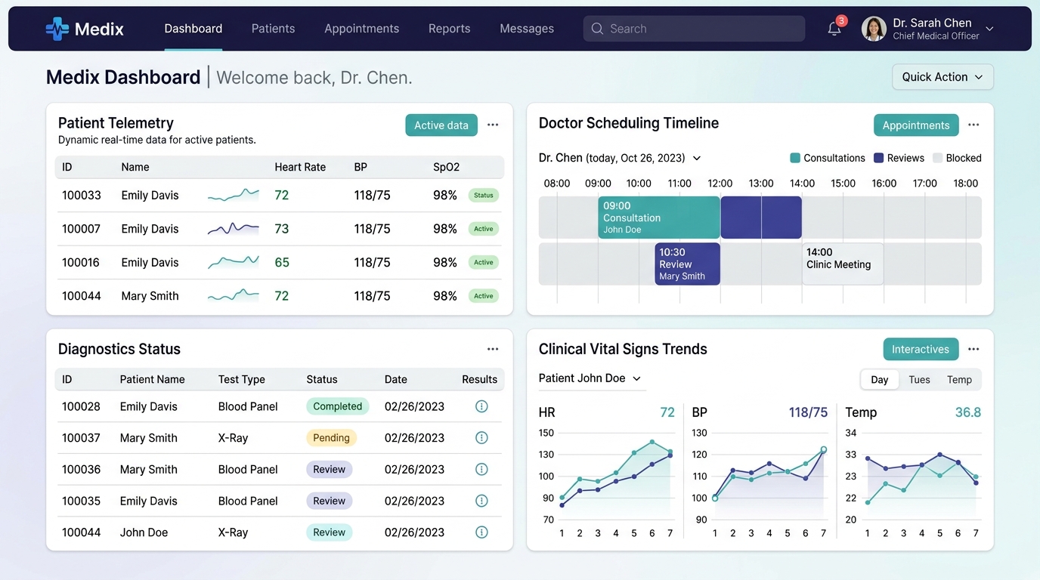Open Doctor Scheduling Timeline three-dot menu
The width and height of the screenshot is (1040, 580).
click(x=973, y=125)
